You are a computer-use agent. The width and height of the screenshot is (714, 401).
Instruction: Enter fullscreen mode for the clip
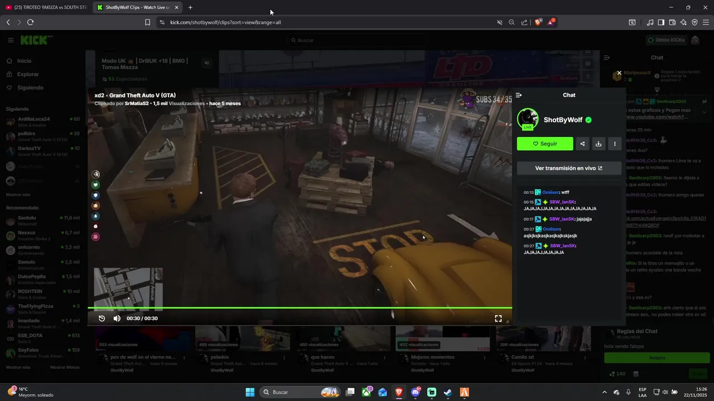(x=498, y=319)
